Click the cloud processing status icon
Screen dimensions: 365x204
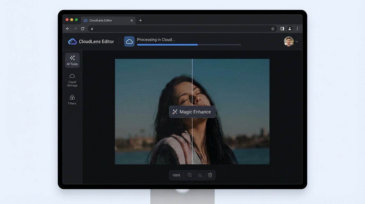point(129,41)
